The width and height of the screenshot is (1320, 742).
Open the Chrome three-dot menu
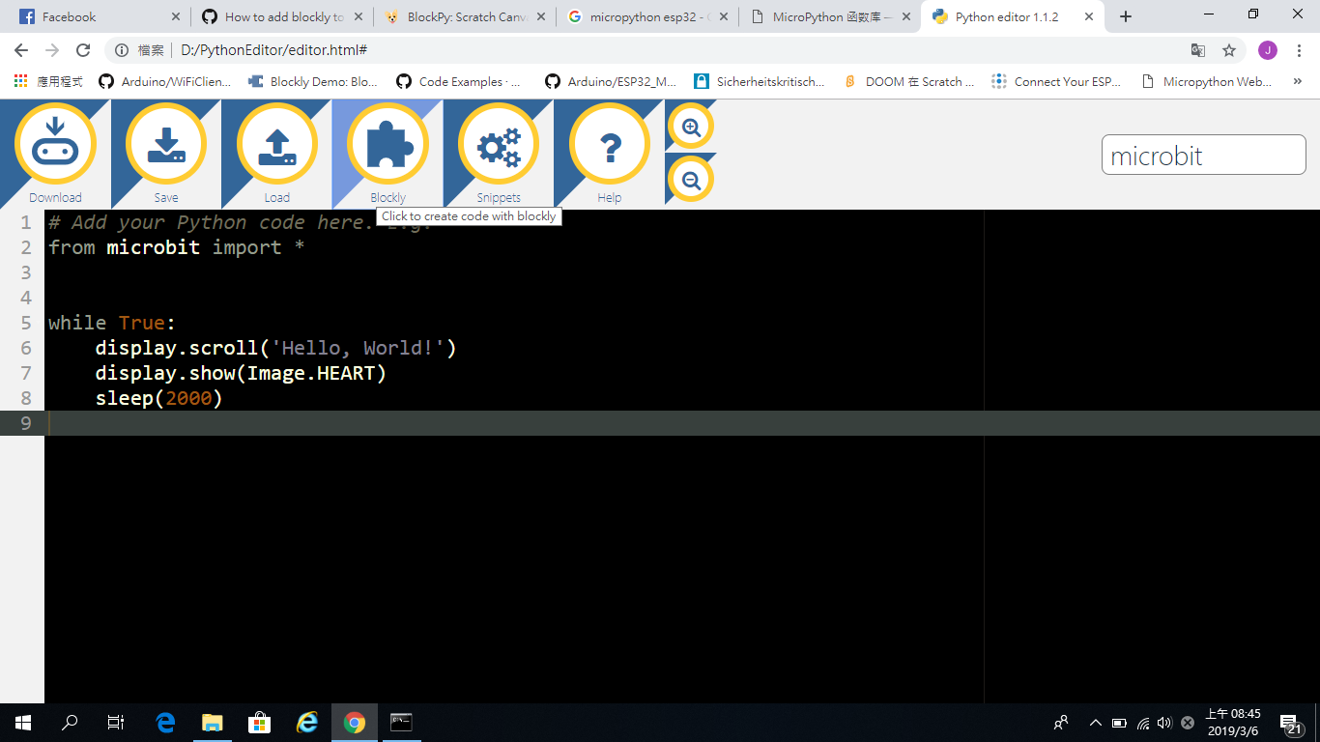(1299, 49)
